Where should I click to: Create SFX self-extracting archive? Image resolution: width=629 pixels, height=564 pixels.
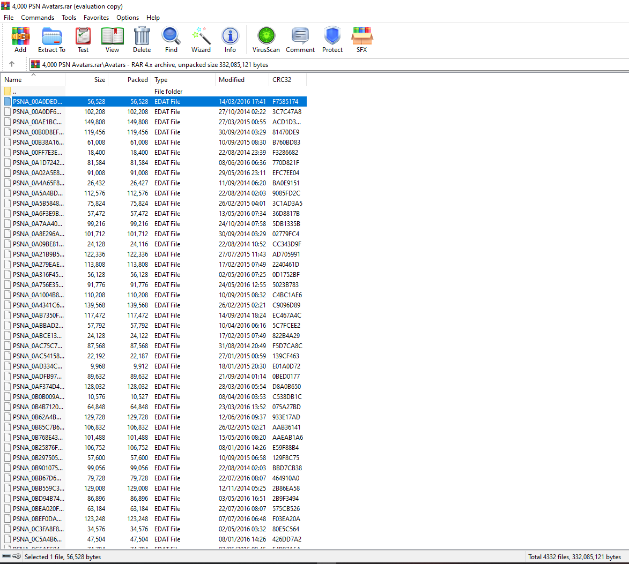(x=362, y=40)
